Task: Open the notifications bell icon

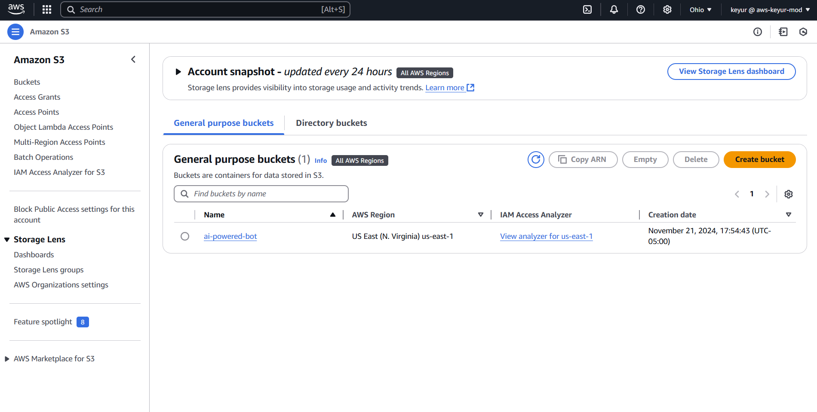Action: tap(614, 9)
